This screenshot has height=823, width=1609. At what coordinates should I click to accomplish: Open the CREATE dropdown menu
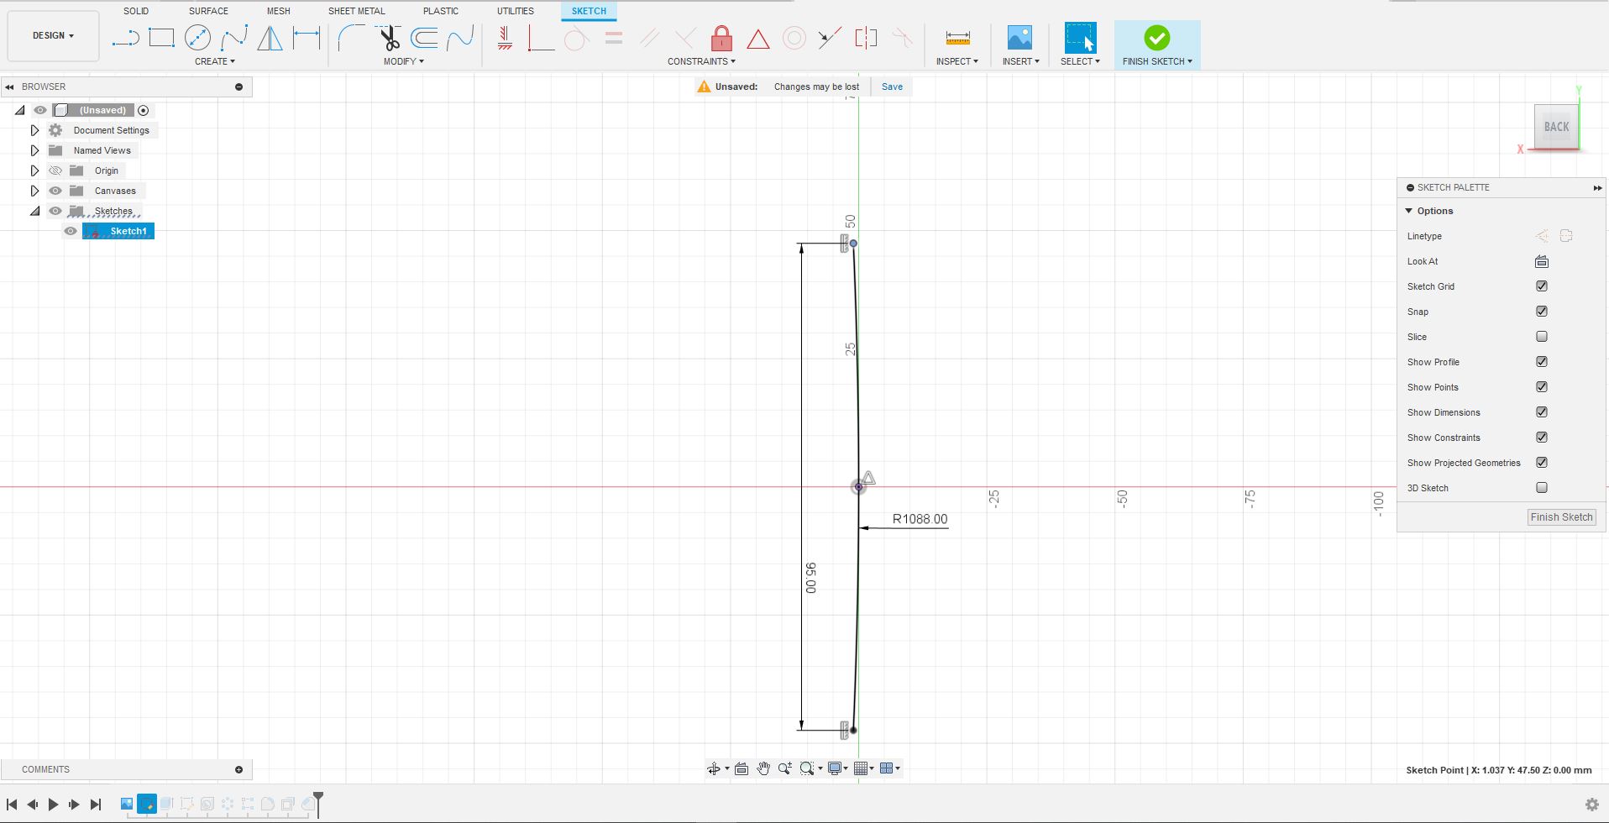[214, 60]
